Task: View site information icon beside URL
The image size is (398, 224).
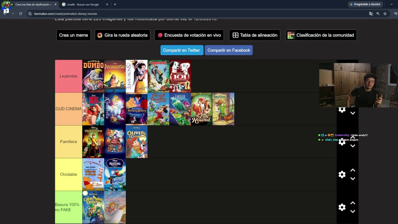Action: tap(30, 14)
